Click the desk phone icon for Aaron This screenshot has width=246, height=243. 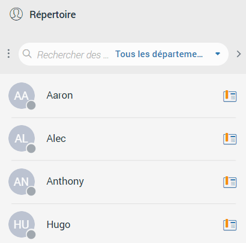tap(230, 96)
